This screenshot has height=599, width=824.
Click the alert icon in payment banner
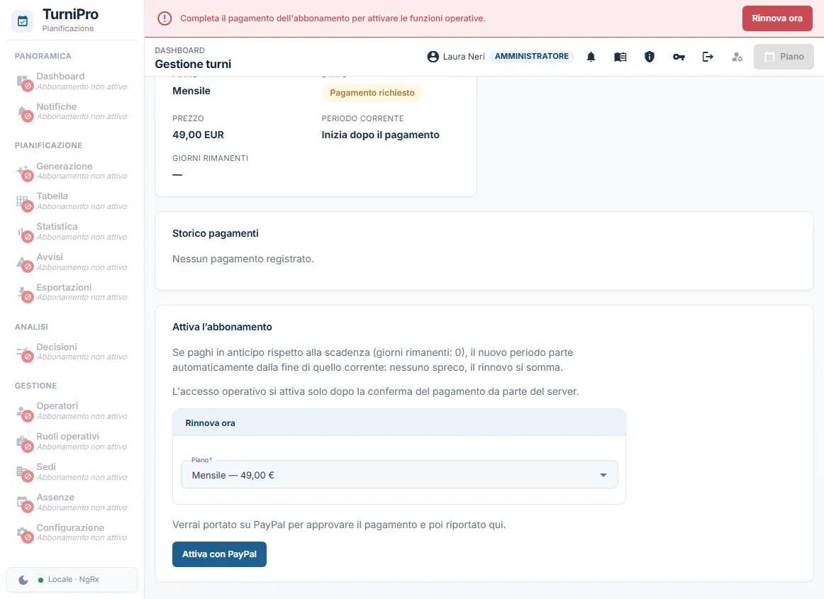point(165,18)
